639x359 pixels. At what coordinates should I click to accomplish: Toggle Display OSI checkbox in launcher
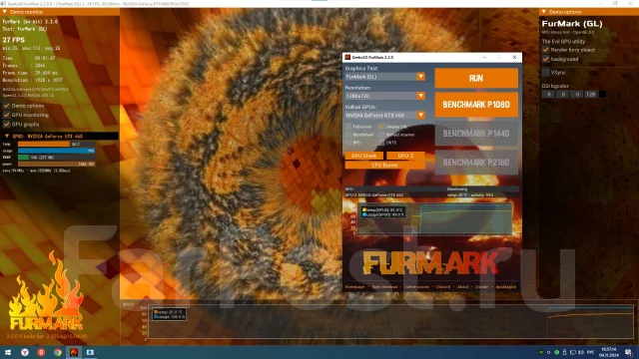(381, 127)
